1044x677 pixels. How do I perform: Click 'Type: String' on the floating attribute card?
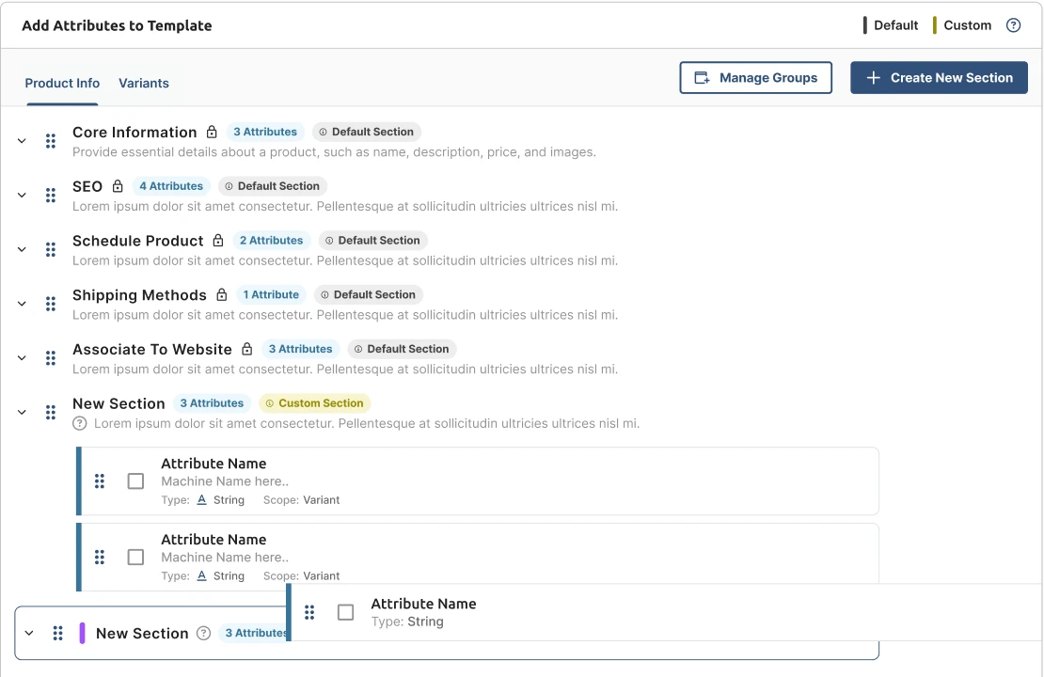coord(407,622)
